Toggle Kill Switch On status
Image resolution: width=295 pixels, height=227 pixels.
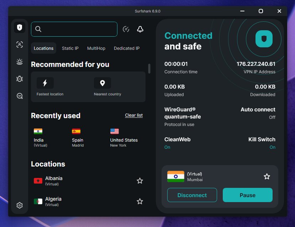273,147
